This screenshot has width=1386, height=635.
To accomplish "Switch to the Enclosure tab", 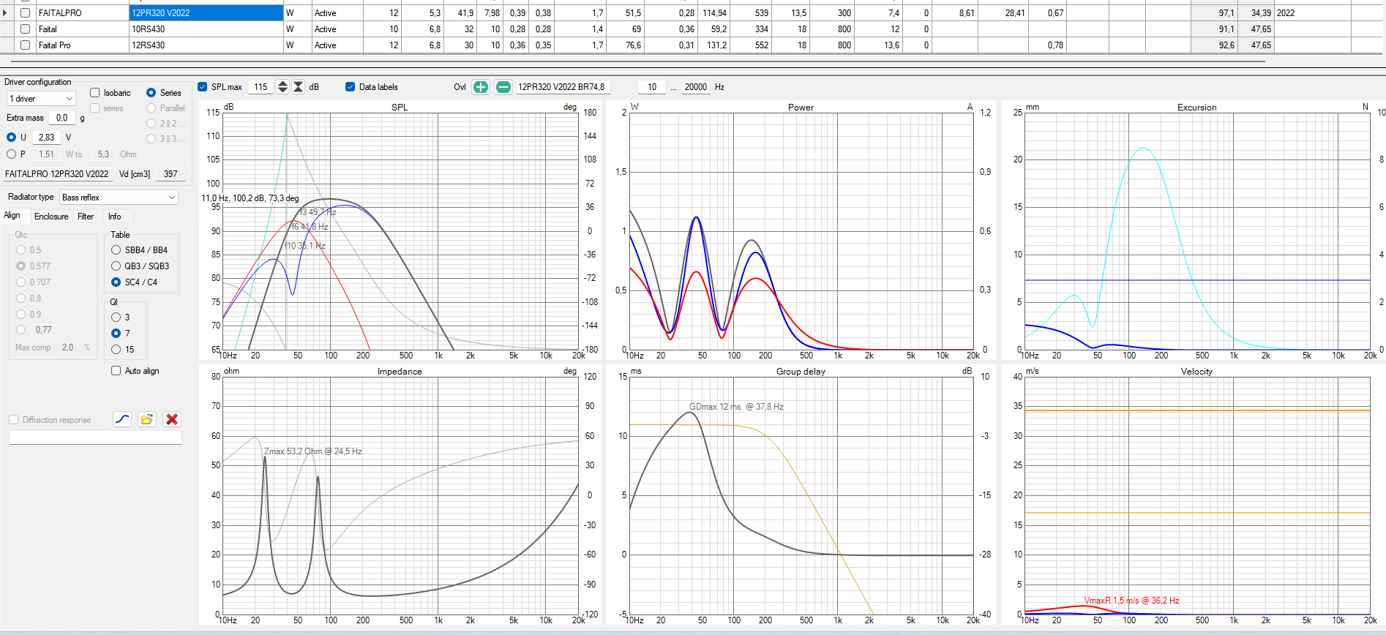I will point(51,217).
